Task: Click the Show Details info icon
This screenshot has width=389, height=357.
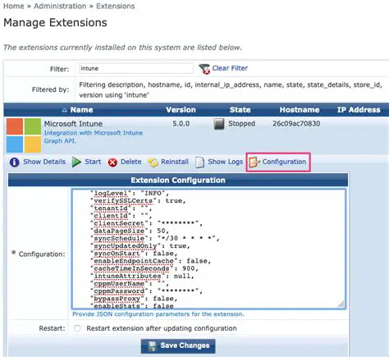Action: pos(14,162)
